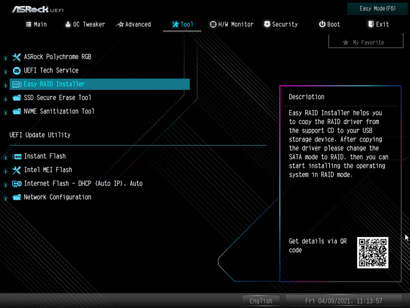This screenshot has width=410, height=308.
Task: Click the ASRock Polychrome RGB tools icon
Action: 16,57
